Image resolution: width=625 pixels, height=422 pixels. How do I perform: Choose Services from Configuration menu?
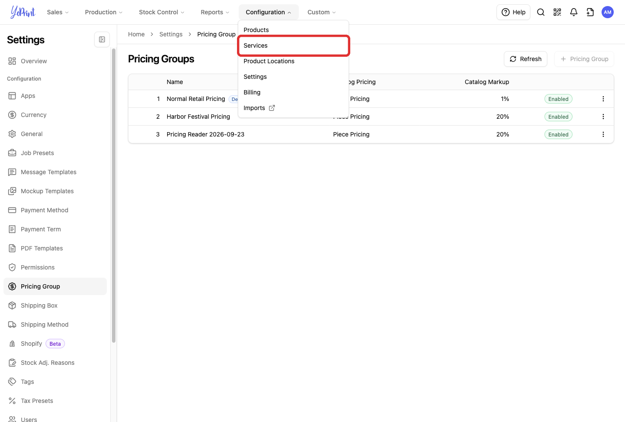click(x=293, y=45)
